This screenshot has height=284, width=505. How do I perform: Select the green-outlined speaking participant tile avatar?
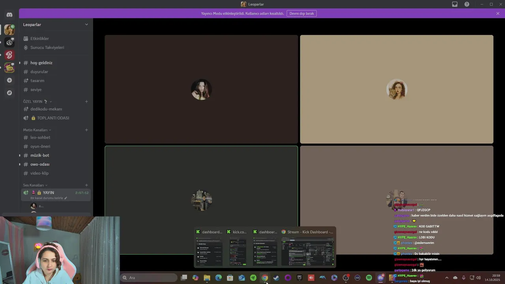[x=201, y=200]
